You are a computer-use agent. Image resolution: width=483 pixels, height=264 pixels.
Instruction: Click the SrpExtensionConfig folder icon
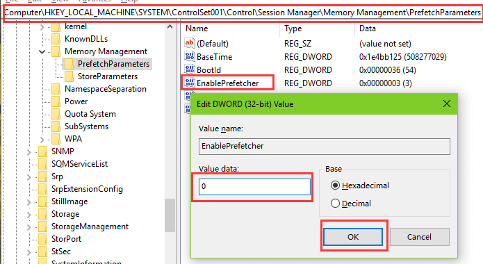(43, 189)
